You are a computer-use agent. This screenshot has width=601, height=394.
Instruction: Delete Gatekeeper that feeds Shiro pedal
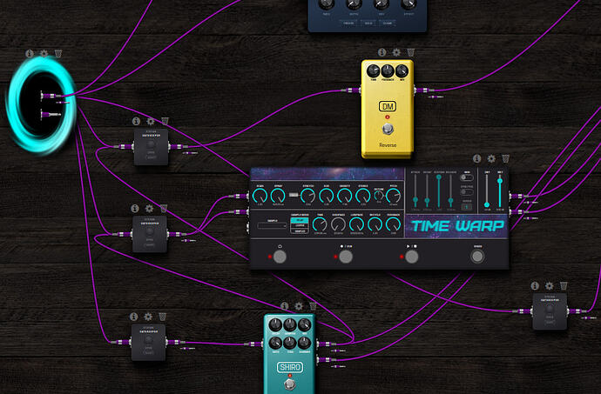coord(163,317)
